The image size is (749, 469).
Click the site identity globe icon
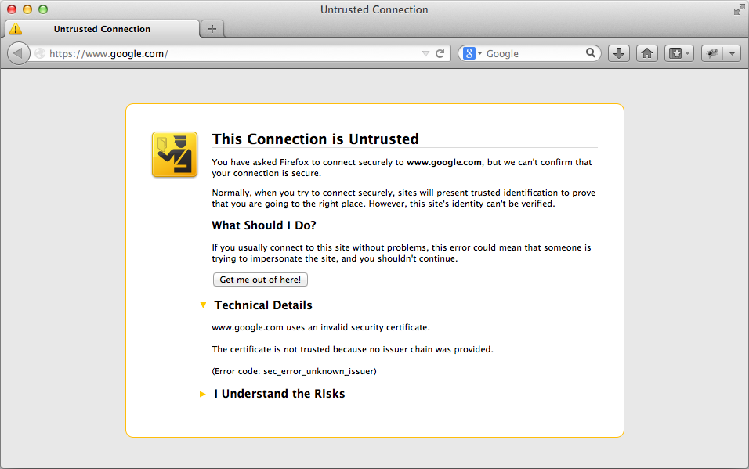pos(40,53)
